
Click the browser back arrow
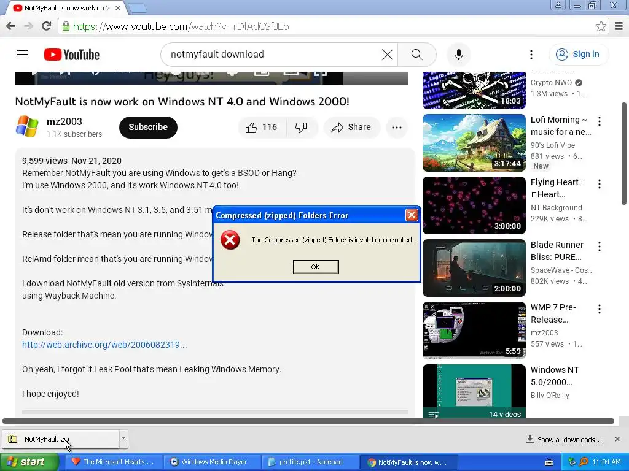tap(11, 26)
